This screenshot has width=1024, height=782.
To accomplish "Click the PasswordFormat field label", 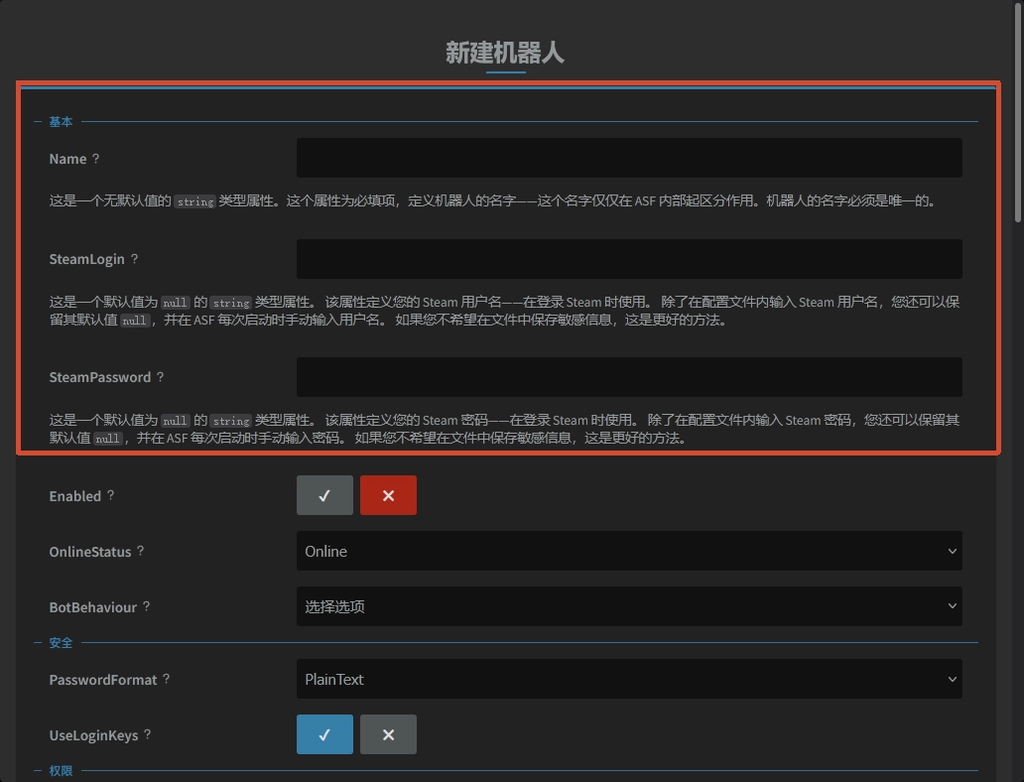I will [103, 680].
